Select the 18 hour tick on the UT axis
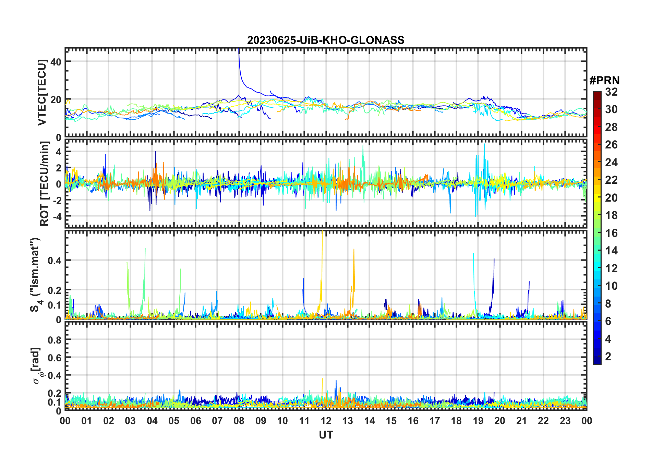The height and width of the screenshot is (456, 652). click(456, 421)
